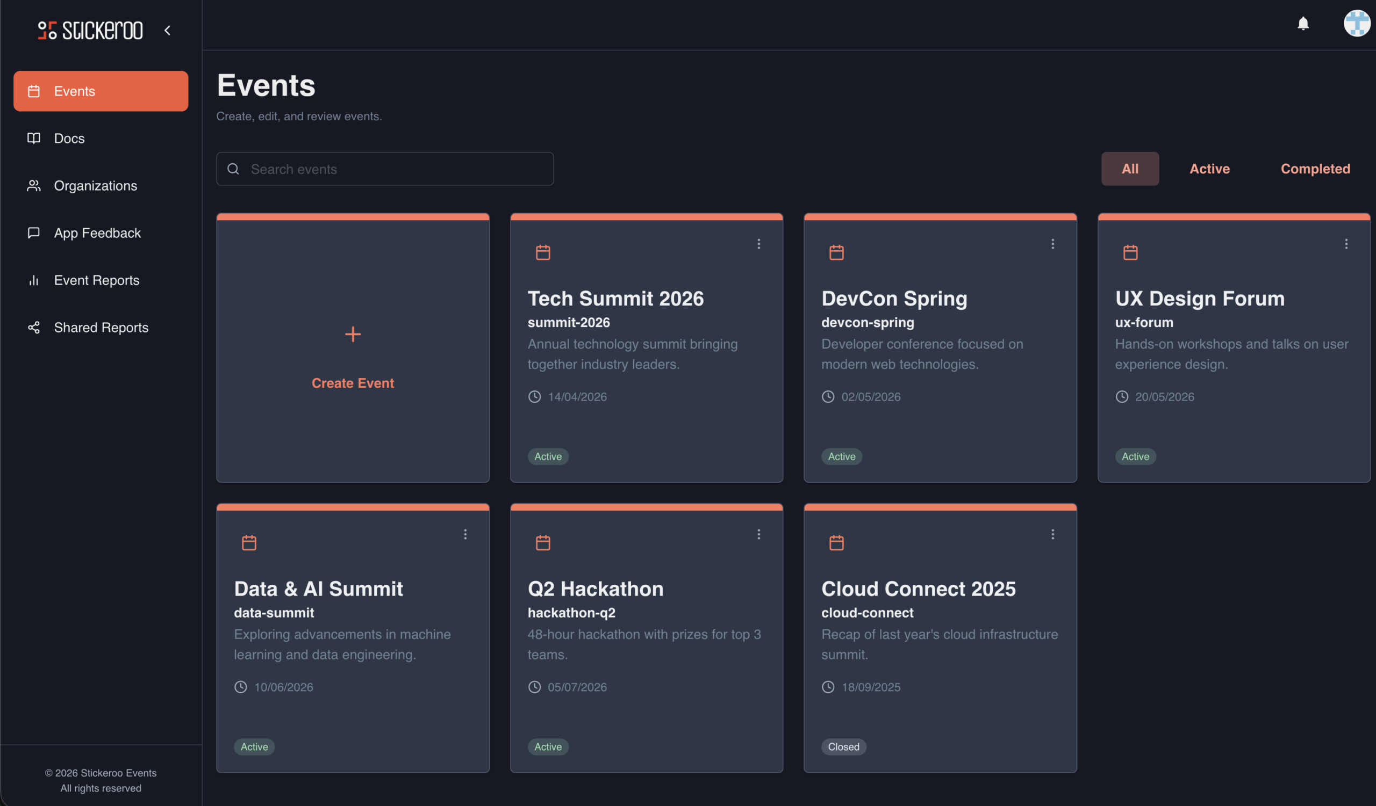Select the All events filter
The image size is (1376, 806).
tap(1130, 169)
